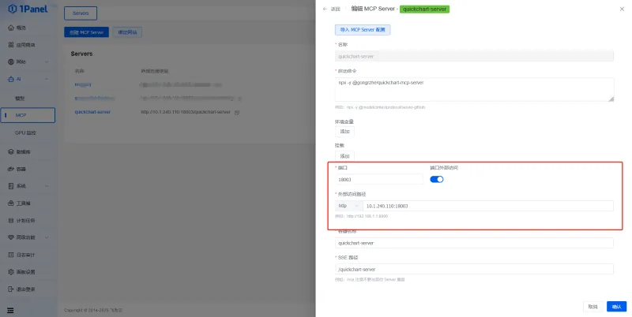Open the 应用商店 app store grid icon
The width and height of the screenshot is (632, 317).
coord(11,45)
